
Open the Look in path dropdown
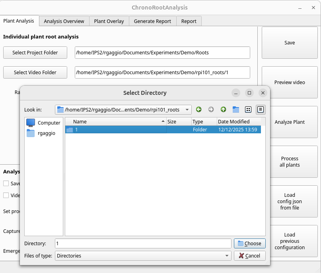[x=187, y=110]
